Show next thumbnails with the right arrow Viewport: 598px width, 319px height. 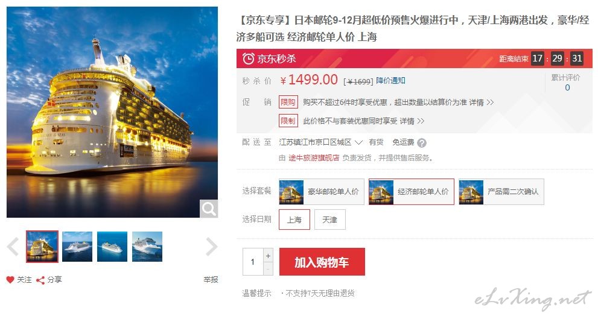[211, 247]
